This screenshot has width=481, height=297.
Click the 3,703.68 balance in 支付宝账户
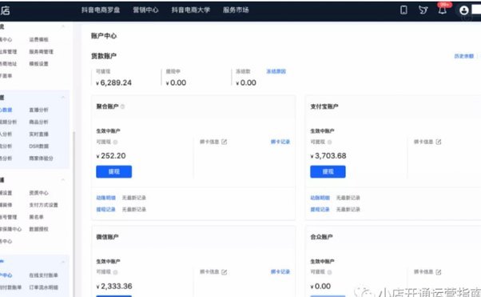(x=328, y=156)
